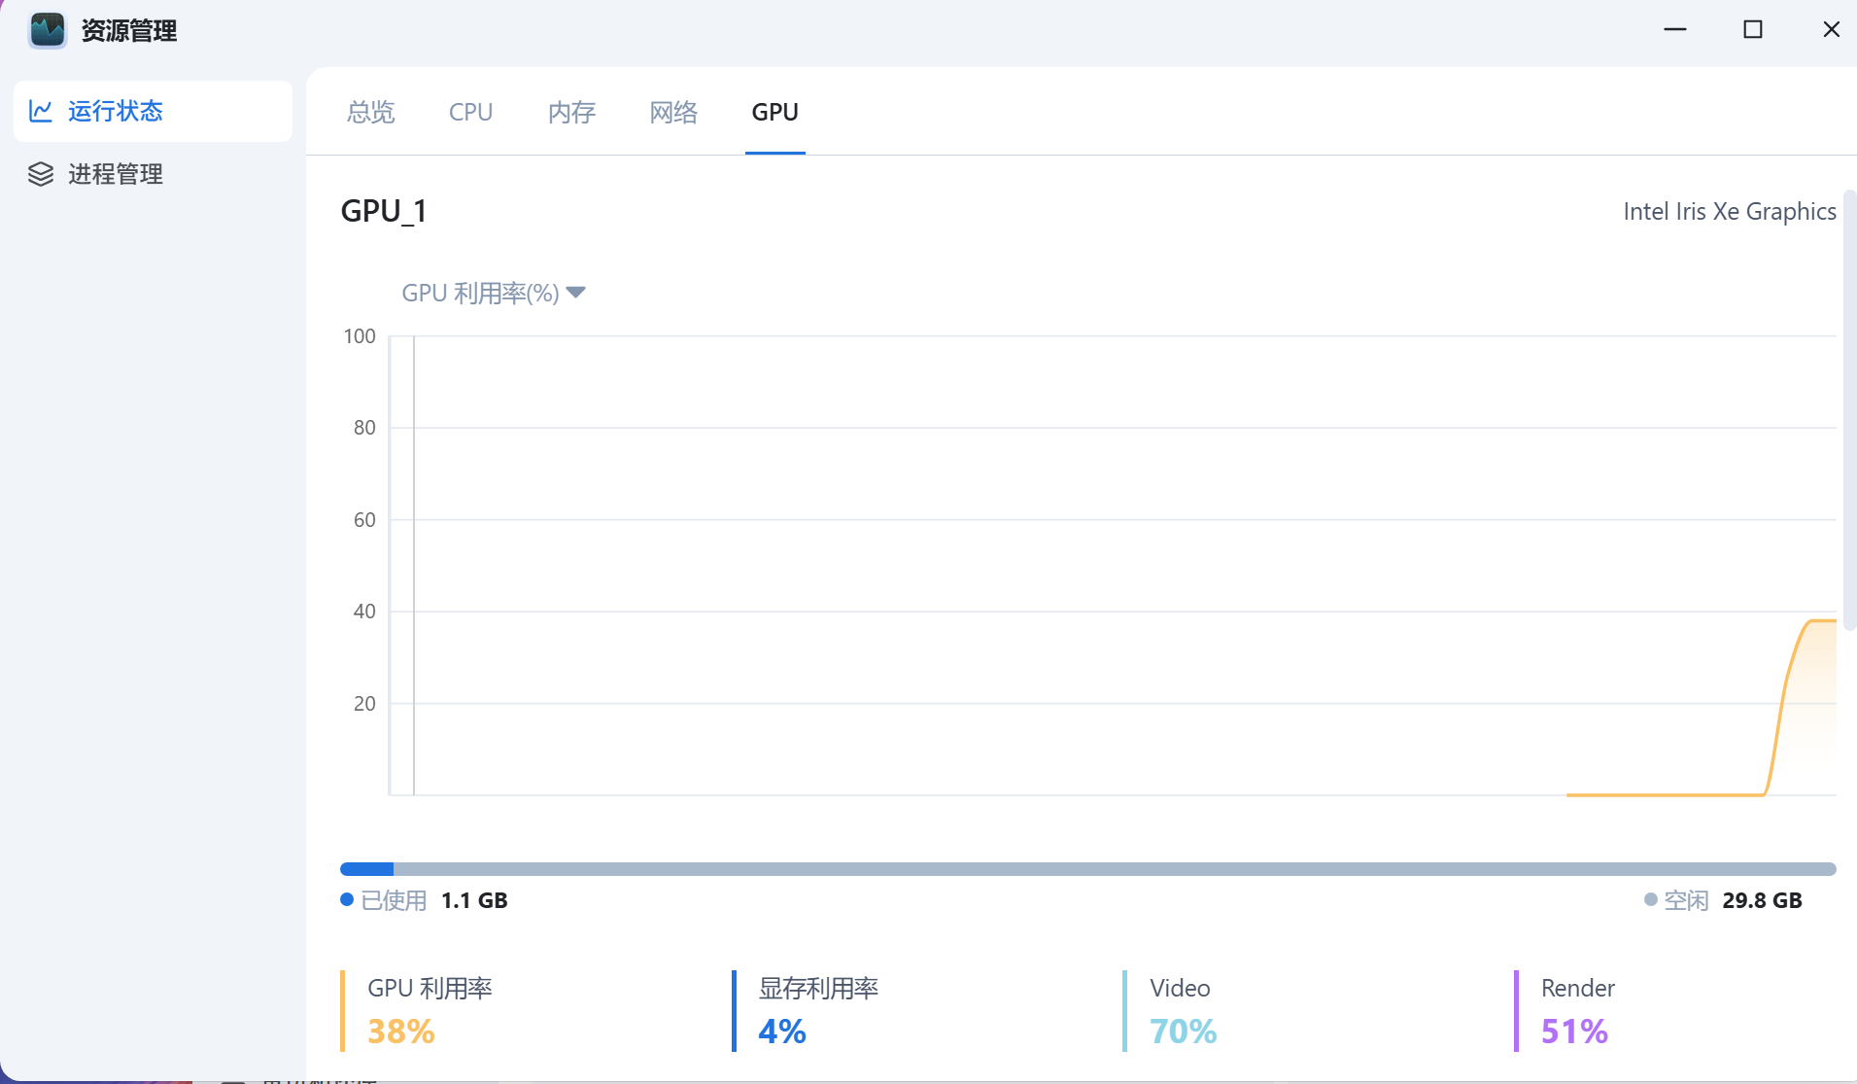Switch to the 网络 tab
1857x1084 pixels.
click(673, 112)
